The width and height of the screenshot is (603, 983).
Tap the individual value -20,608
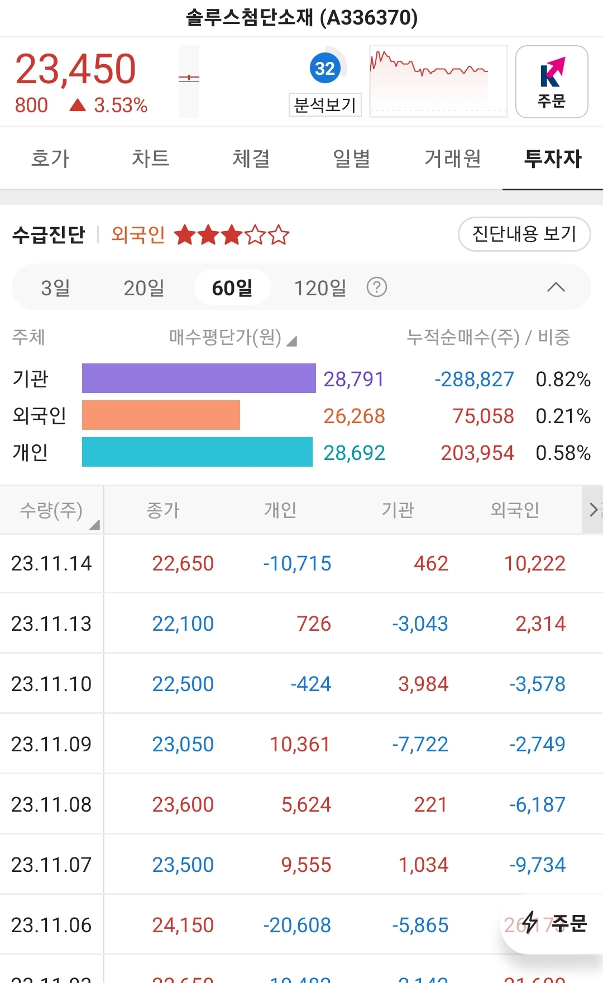(297, 926)
